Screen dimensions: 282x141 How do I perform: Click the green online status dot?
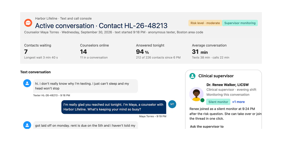point(202,100)
